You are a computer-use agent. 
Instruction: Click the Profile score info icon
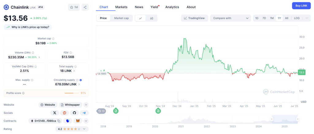[x=23, y=93]
